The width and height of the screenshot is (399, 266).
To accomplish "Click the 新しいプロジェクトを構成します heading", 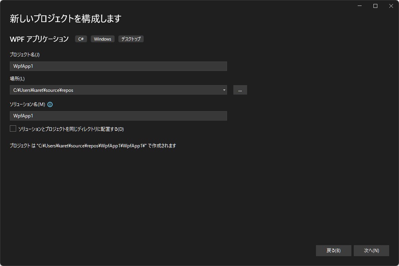I will (65, 19).
